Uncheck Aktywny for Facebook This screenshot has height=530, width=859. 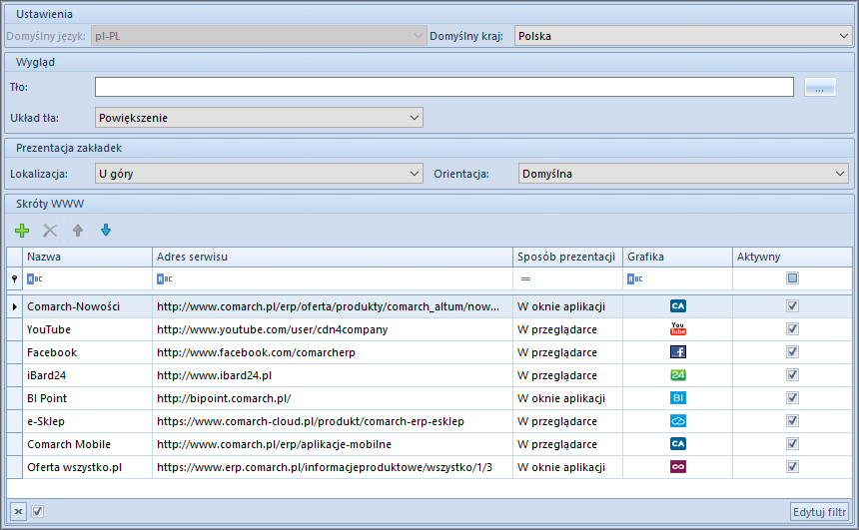point(792,352)
